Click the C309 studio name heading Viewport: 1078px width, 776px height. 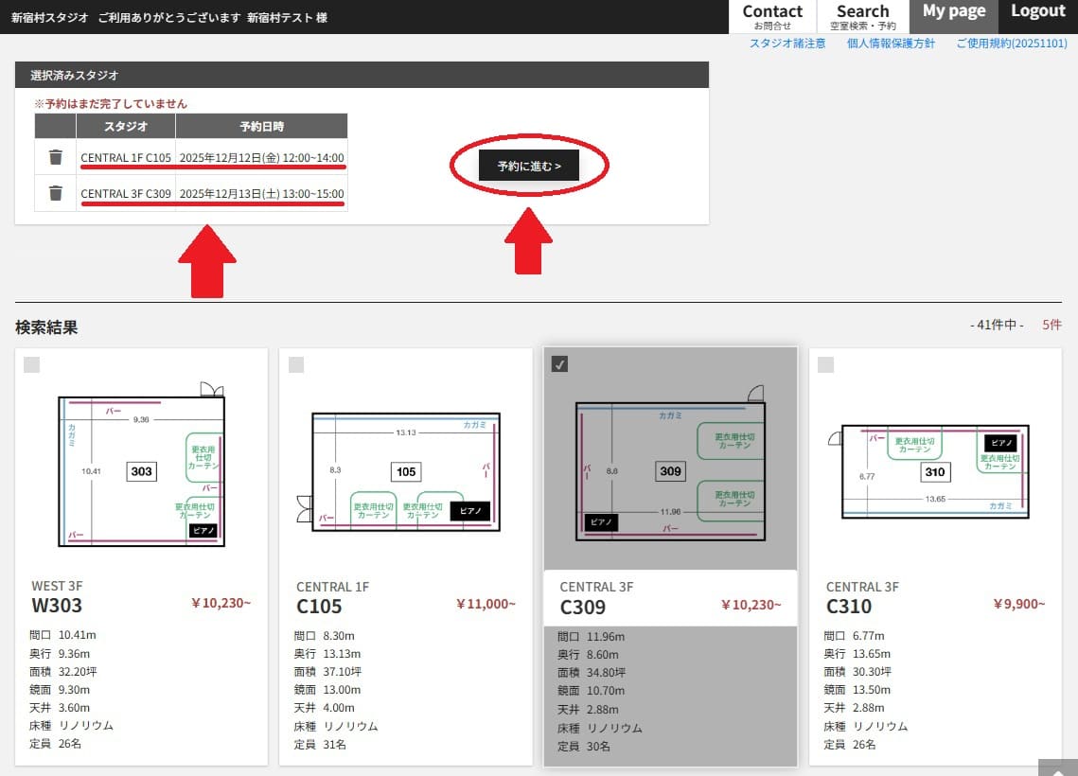[x=583, y=607]
